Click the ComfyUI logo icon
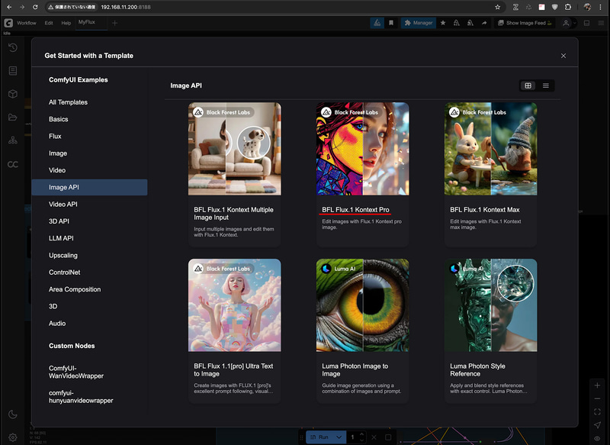Screen dimensions: 610x445 pos(8,23)
